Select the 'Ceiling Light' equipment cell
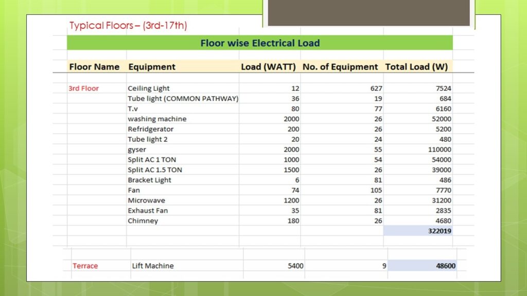This screenshot has width=527, height=296. (149, 88)
